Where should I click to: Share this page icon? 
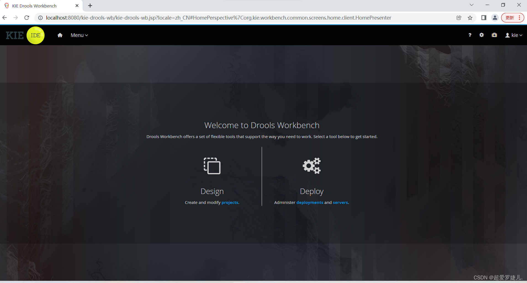click(459, 18)
